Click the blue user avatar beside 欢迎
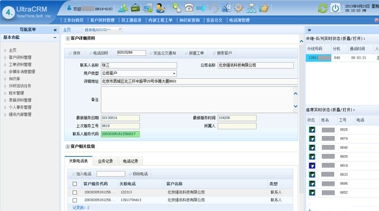The height and width of the screenshot is (211, 379). tap(70, 8)
